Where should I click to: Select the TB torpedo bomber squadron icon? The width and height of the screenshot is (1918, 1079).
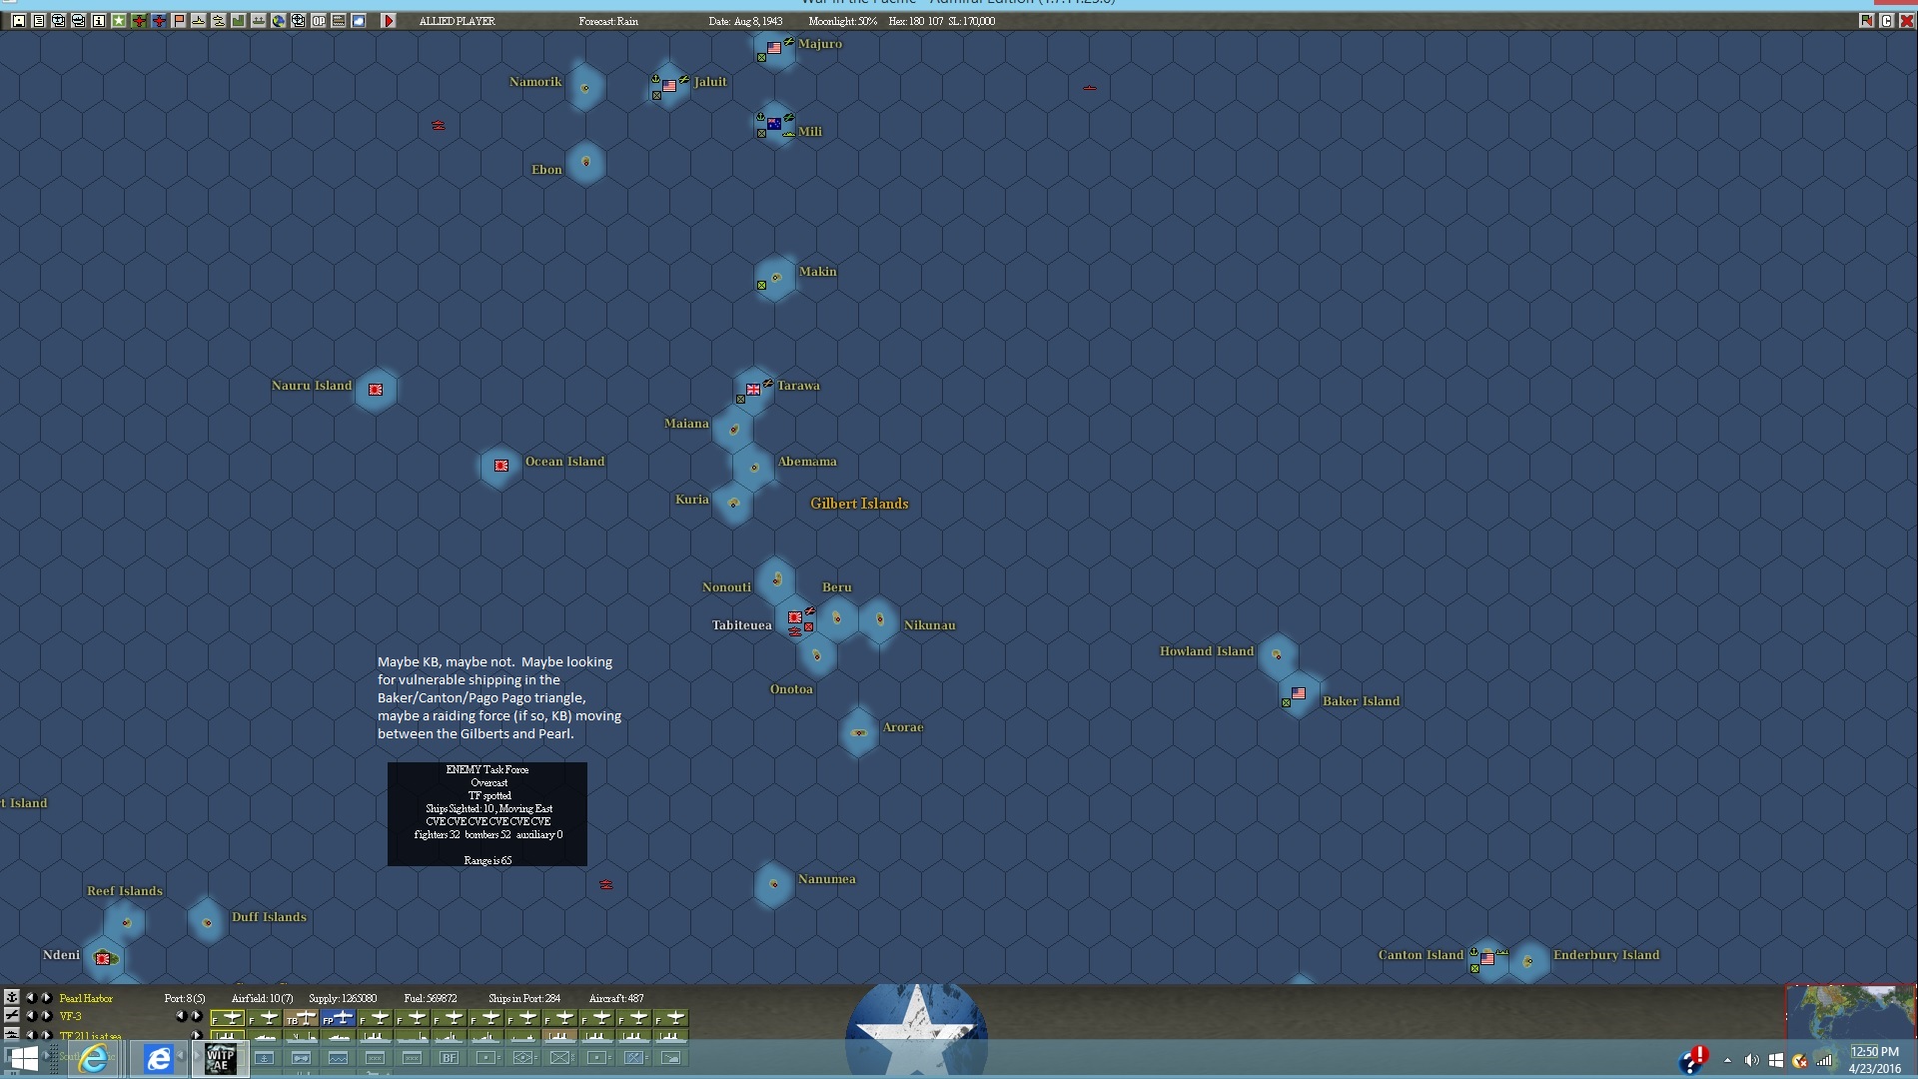tap(301, 1018)
